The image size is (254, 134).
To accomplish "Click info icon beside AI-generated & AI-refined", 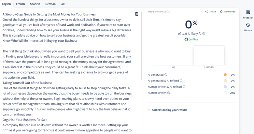I will tap(181, 81).
